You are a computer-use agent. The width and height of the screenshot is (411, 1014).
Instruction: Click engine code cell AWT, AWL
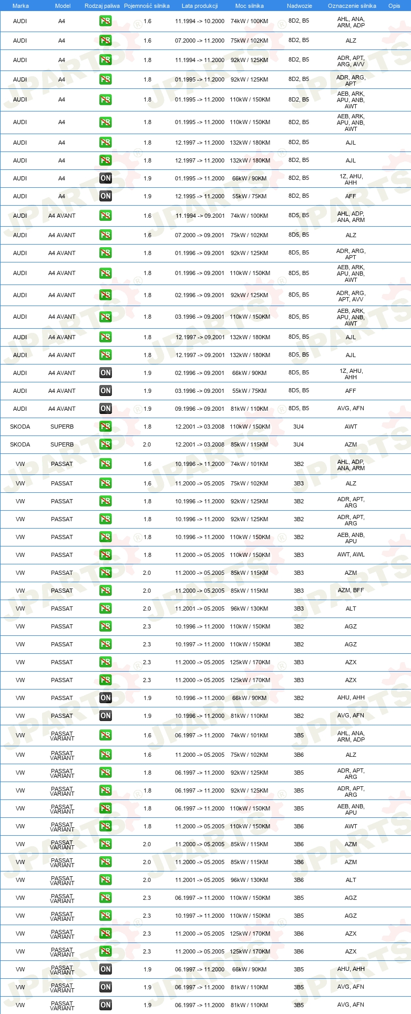(x=351, y=555)
